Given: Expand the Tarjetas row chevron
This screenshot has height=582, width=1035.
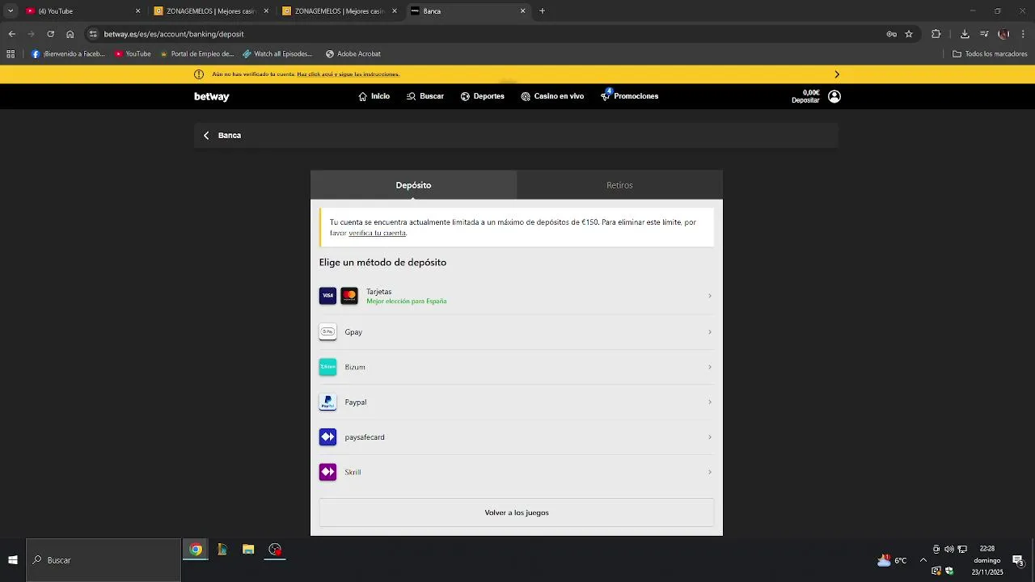Looking at the screenshot, I should 710,296.
